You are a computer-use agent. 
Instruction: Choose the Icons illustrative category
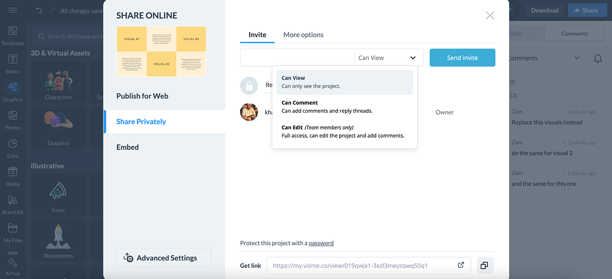58,195
